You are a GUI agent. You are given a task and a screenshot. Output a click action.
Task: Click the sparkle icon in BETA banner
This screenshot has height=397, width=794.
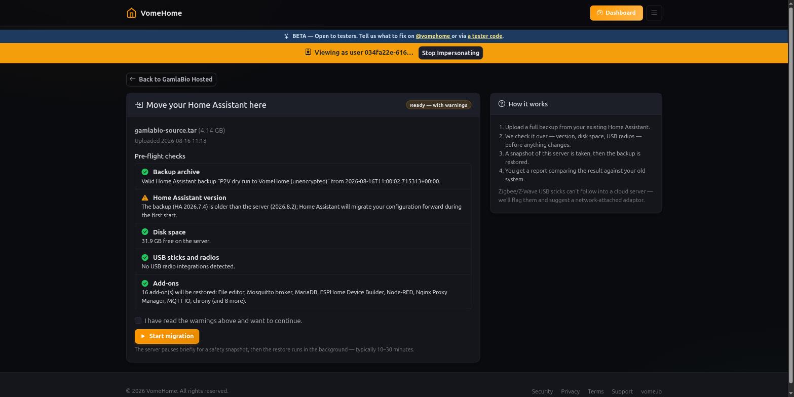coord(287,36)
